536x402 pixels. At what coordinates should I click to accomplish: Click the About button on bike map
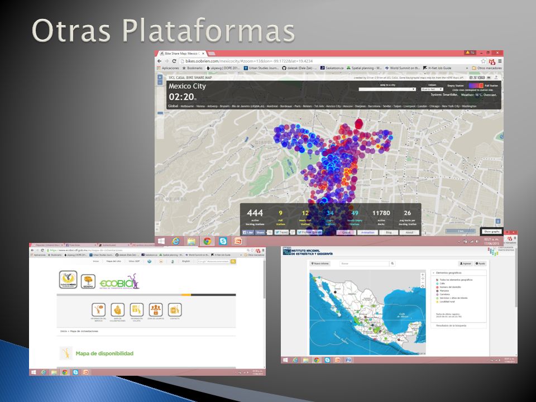pyautogui.click(x=409, y=232)
